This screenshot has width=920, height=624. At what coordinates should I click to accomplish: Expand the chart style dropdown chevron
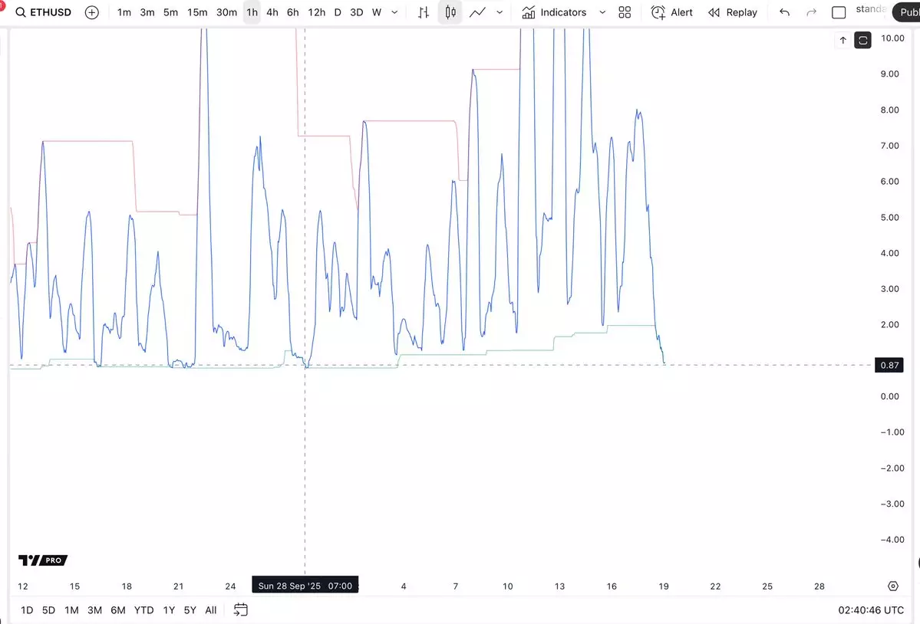tap(500, 12)
